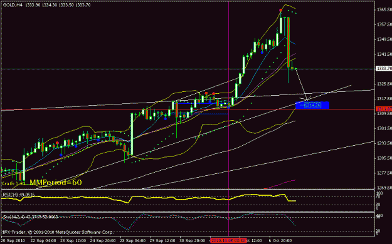Click the 23 Sep 12:00 time label

[73, 241]
